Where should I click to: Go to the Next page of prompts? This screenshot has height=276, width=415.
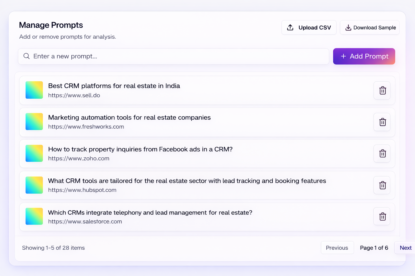tap(405, 248)
